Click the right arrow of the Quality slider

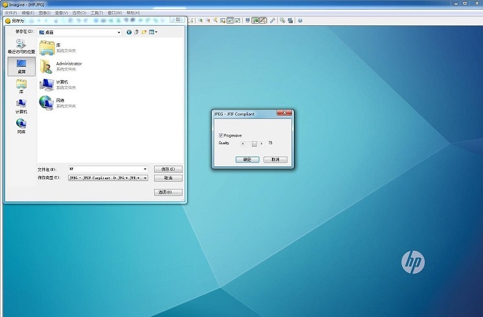261,143
